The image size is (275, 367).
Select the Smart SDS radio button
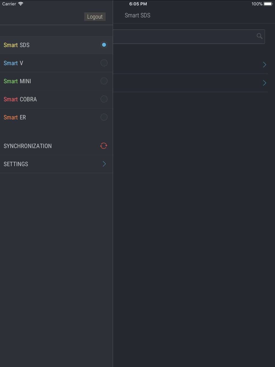click(x=104, y=45)
